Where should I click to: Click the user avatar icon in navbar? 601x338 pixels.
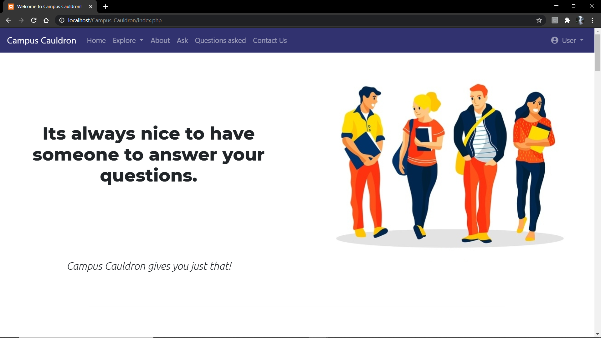point(554,40)
